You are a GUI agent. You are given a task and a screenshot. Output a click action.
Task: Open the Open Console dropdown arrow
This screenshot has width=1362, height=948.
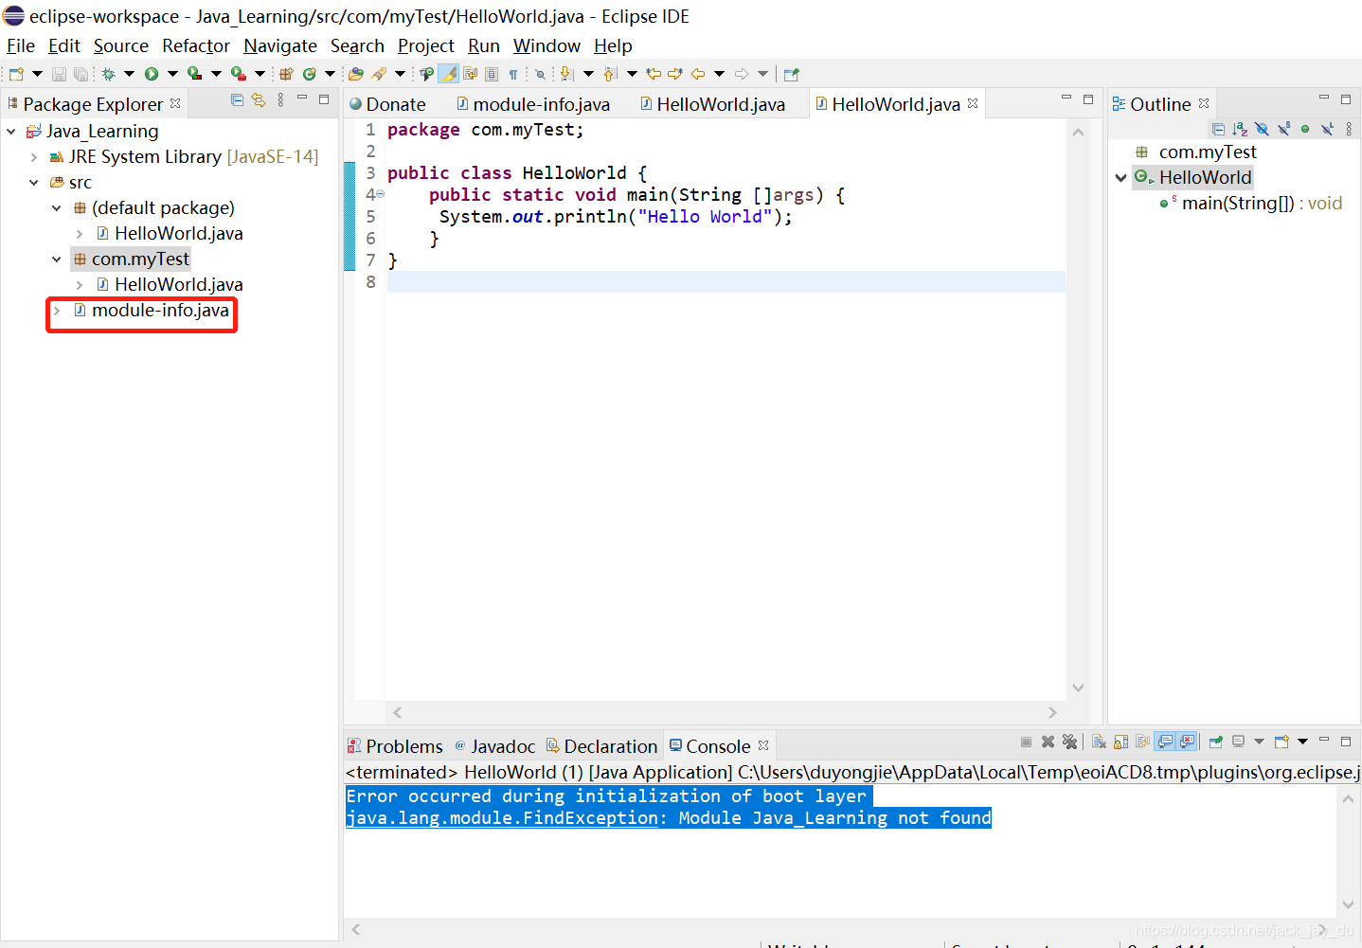tap(1302, 742)
